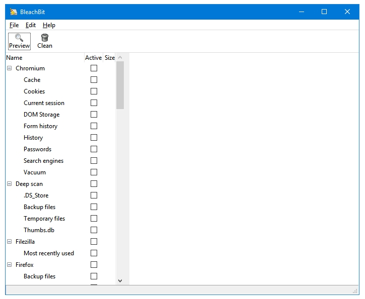This screenshot has height=299, width=365.
Task: Check the Passwords option checkbox
Action: [x=94, y=149]
